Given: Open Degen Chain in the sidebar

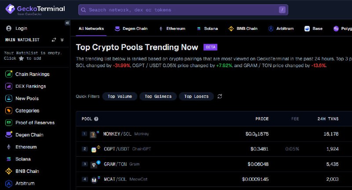Looking at the screenshot, I should tap(29, 135).
